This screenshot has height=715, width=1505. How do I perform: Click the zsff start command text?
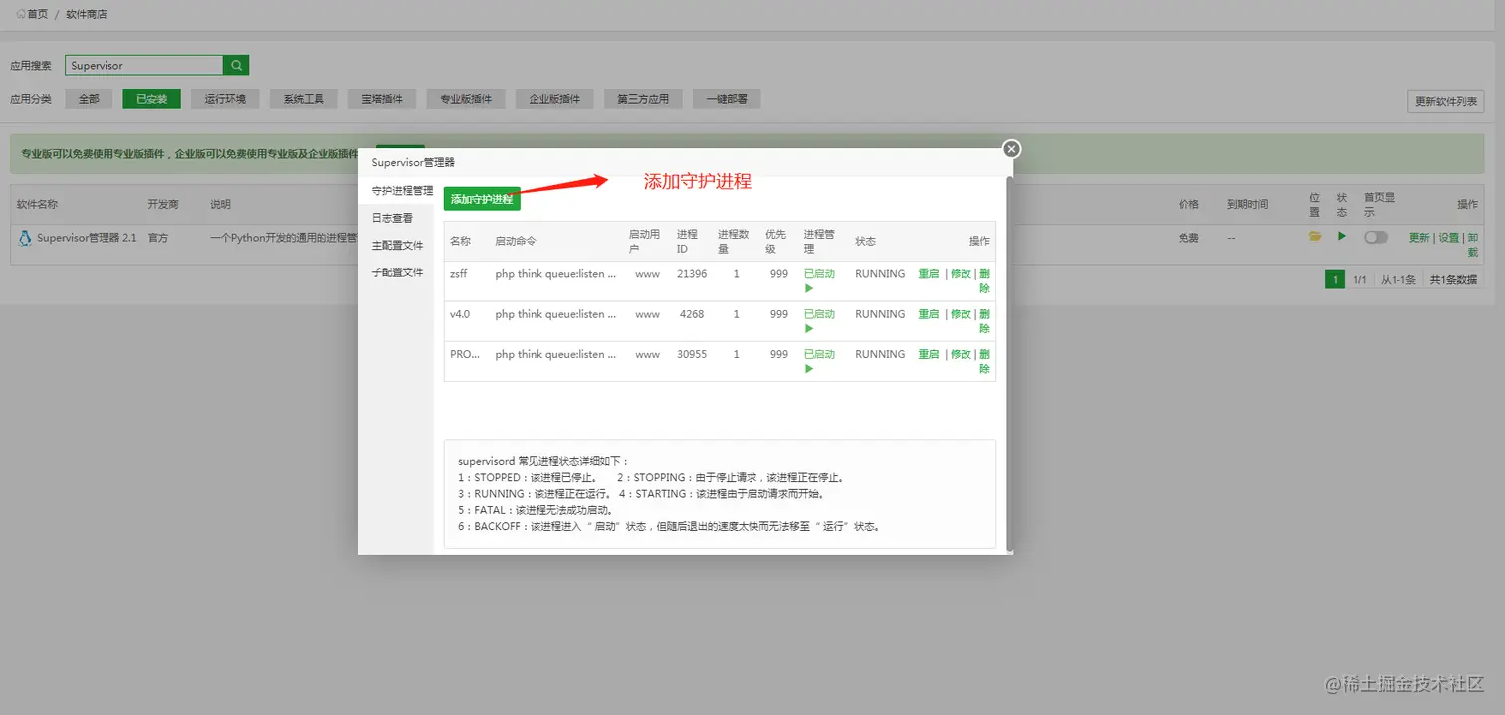click(555, 273)
